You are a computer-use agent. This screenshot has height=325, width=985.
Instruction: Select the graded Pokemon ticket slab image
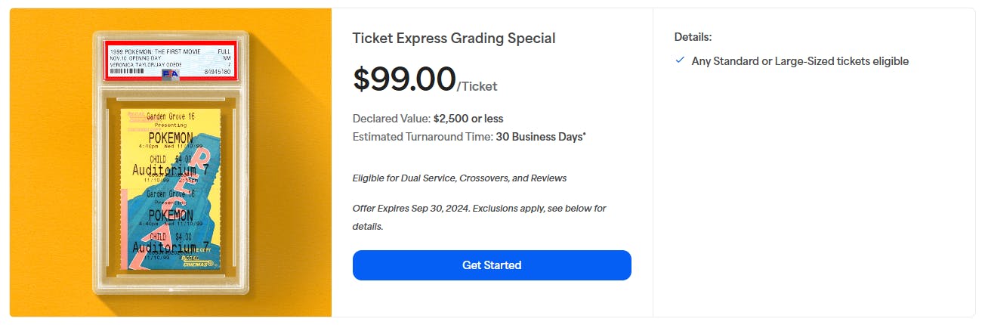(171, 162)
